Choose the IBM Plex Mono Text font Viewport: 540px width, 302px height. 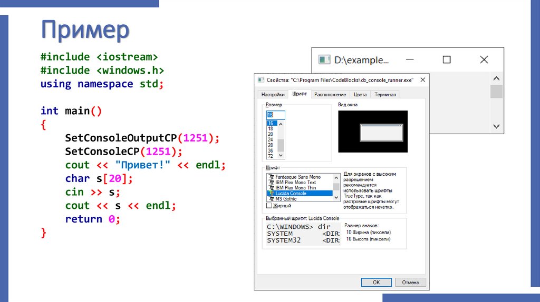point(295,183)
